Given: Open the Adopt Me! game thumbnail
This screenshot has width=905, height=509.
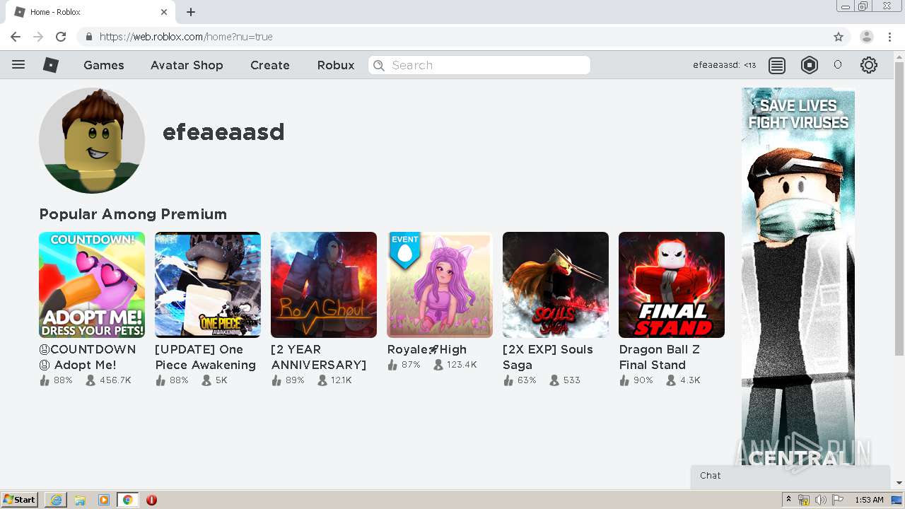Looking at the screenshot, I should click(x=92, y=285).
